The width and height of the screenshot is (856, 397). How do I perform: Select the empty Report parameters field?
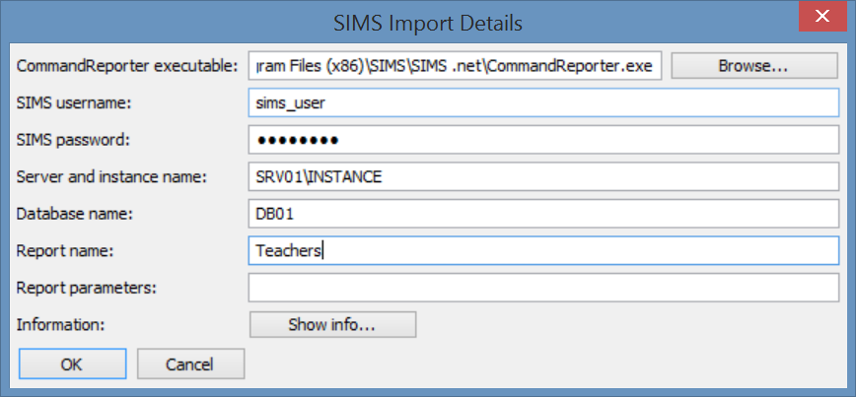point(543,288)
